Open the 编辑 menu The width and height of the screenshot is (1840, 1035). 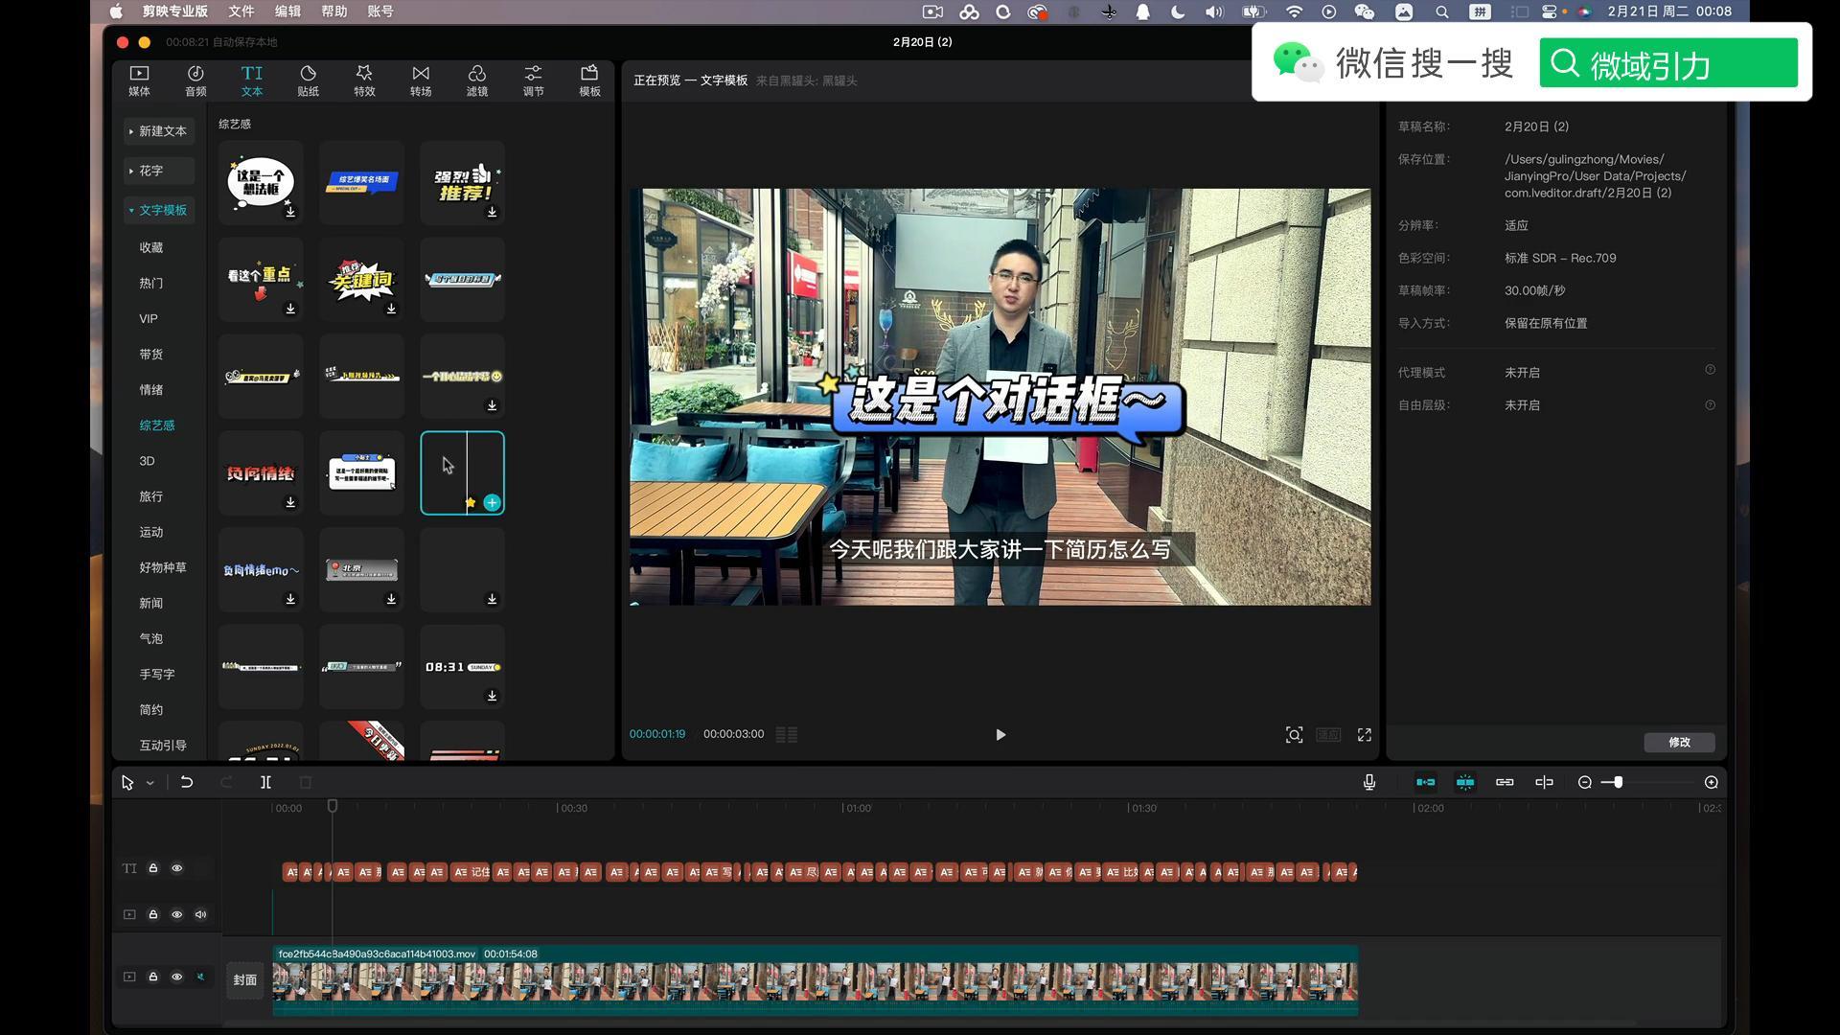[x=287, y=11]
